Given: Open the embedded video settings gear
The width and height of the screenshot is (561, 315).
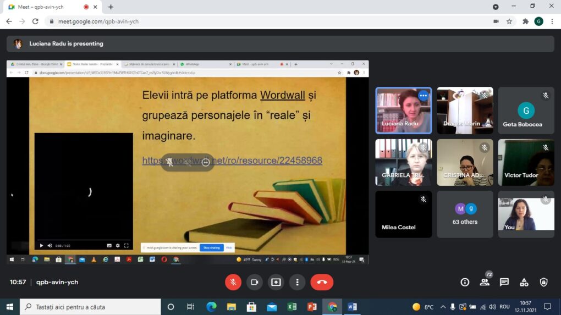Looking at the screenshot, I should click(118, 246).
